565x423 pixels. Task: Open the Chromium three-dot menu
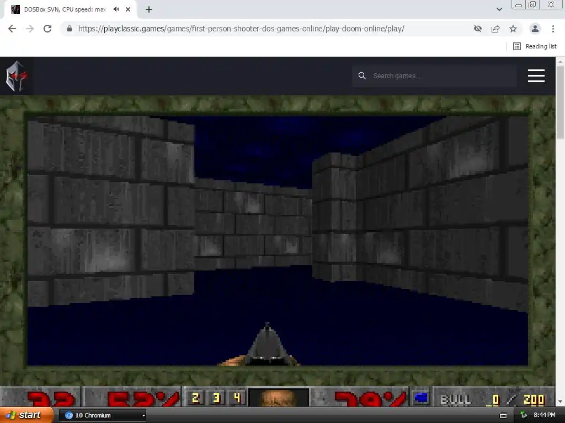pyautogui.click(x=553, y=29)
